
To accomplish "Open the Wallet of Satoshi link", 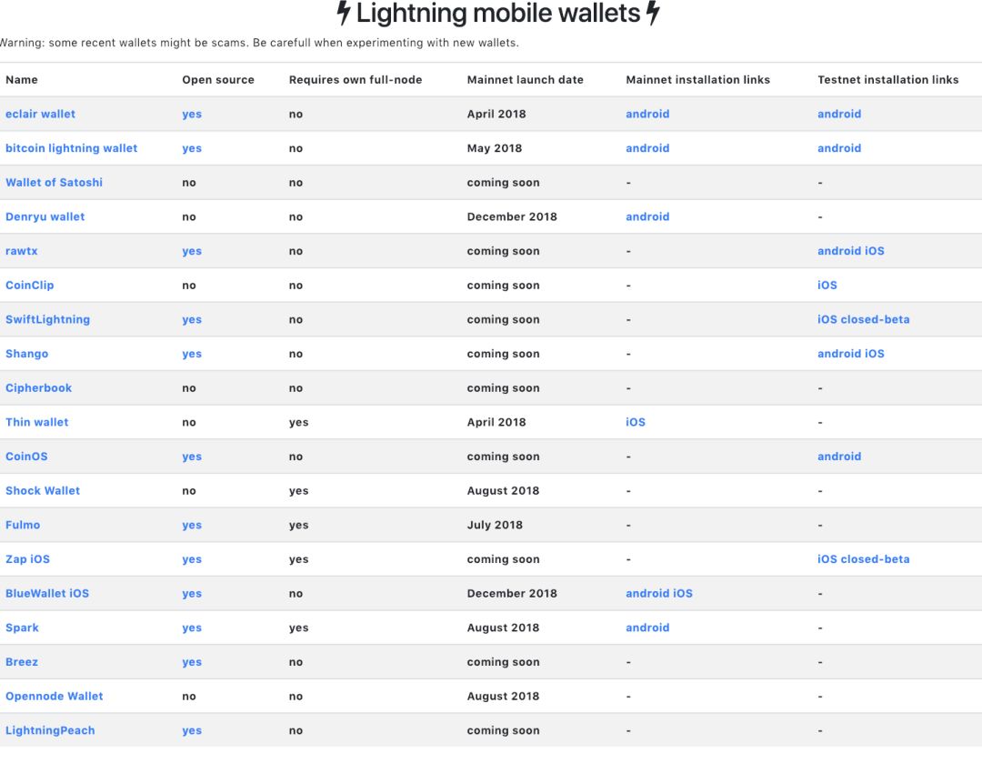I will (x=54, y=182).
